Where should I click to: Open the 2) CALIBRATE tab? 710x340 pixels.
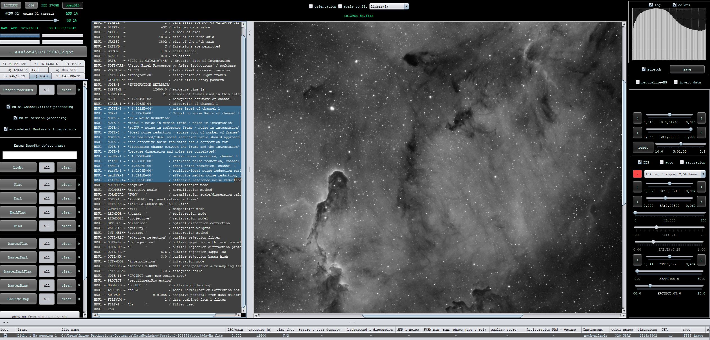[68, 76]
